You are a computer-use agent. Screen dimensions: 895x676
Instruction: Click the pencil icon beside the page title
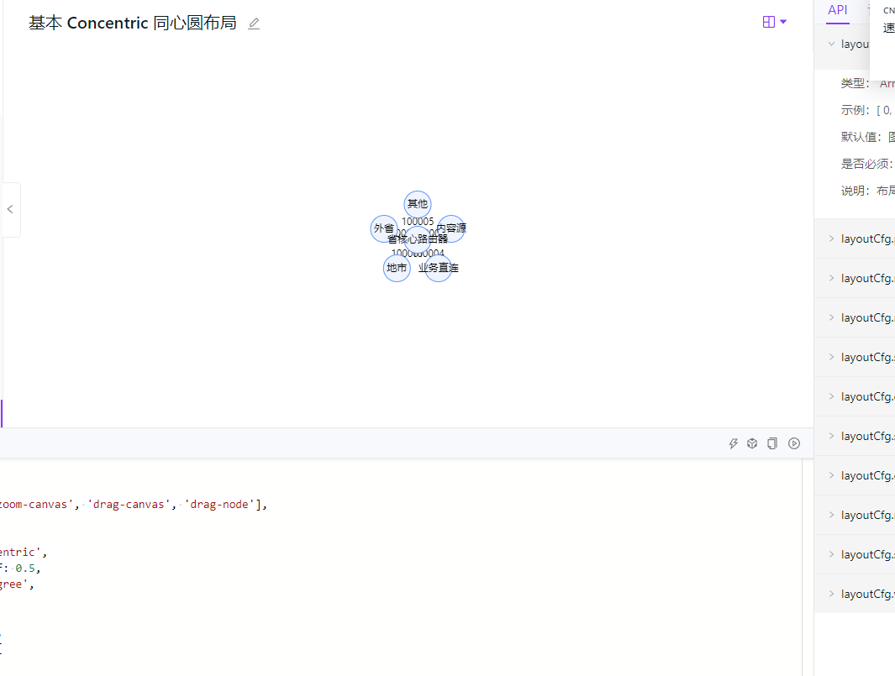click(x=253, y=24)
